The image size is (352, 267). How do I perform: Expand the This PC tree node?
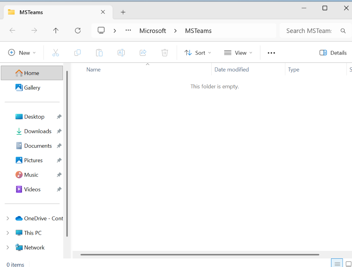8,233
